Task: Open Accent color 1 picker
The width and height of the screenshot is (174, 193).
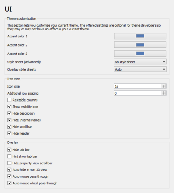Action: [x=140, y=36]
